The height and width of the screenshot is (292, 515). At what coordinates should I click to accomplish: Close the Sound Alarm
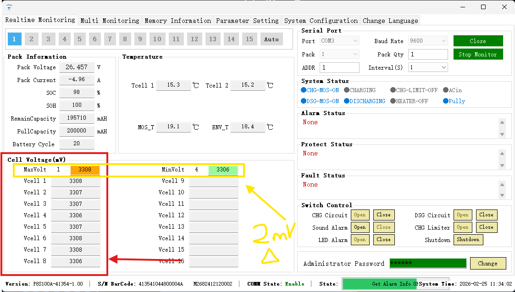(384, 227)
